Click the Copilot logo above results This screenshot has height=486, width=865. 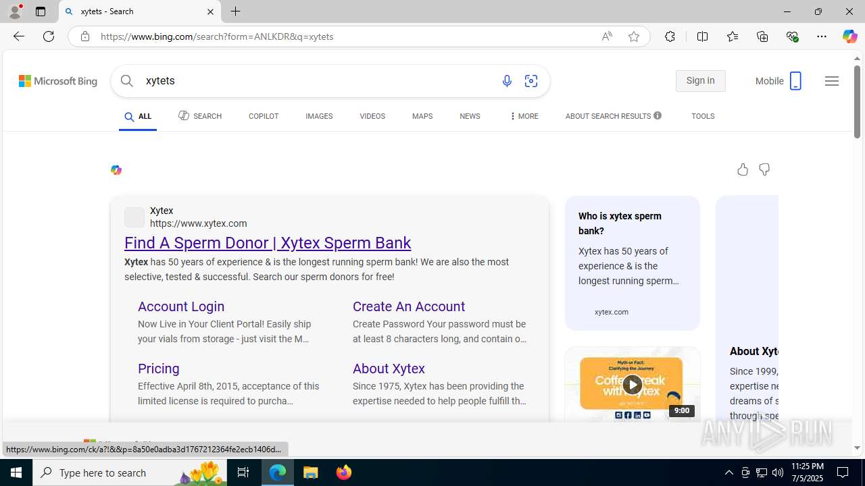tap(116, 170)
